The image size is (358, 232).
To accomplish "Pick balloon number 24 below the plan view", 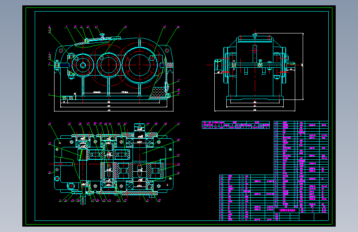I will (x=109, y=201).
